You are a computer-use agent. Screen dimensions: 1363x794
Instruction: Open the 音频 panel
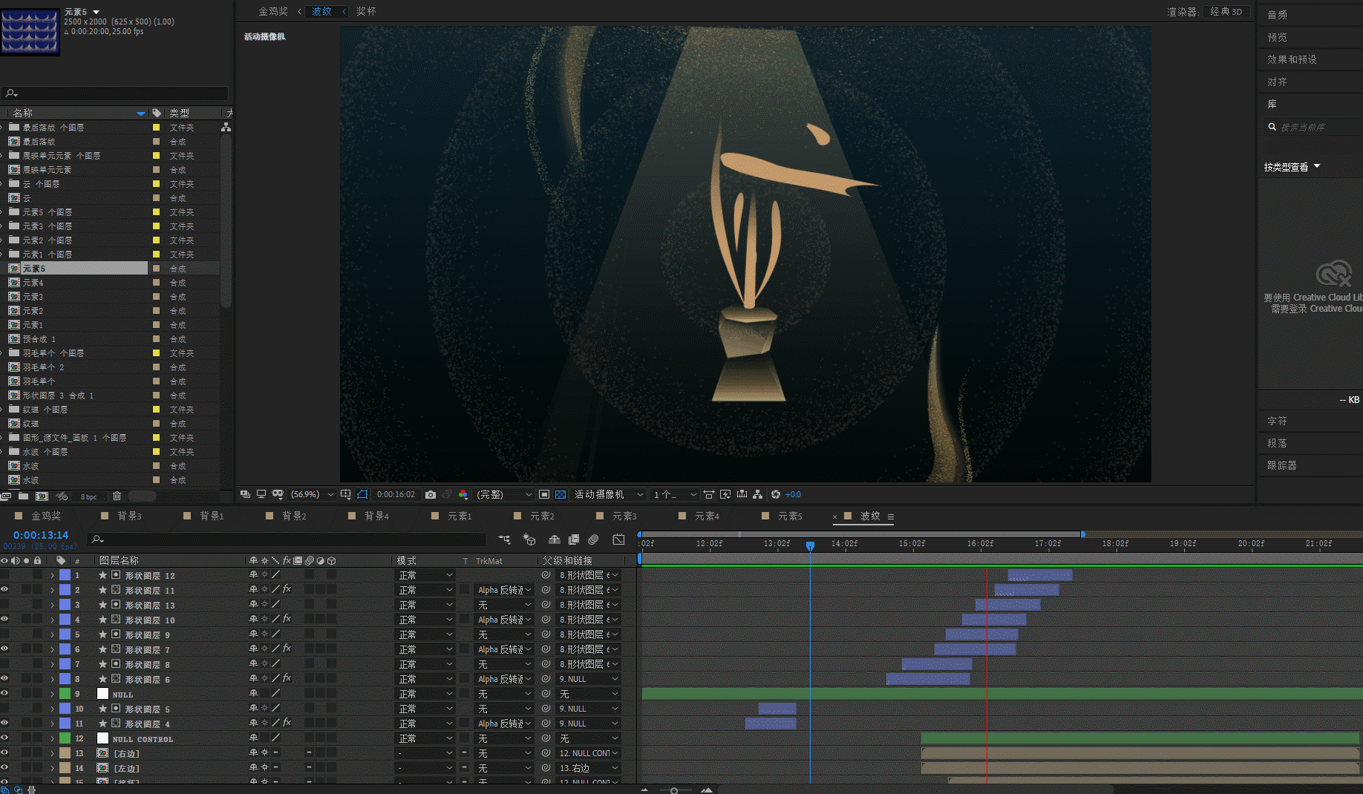[1277, 15]
